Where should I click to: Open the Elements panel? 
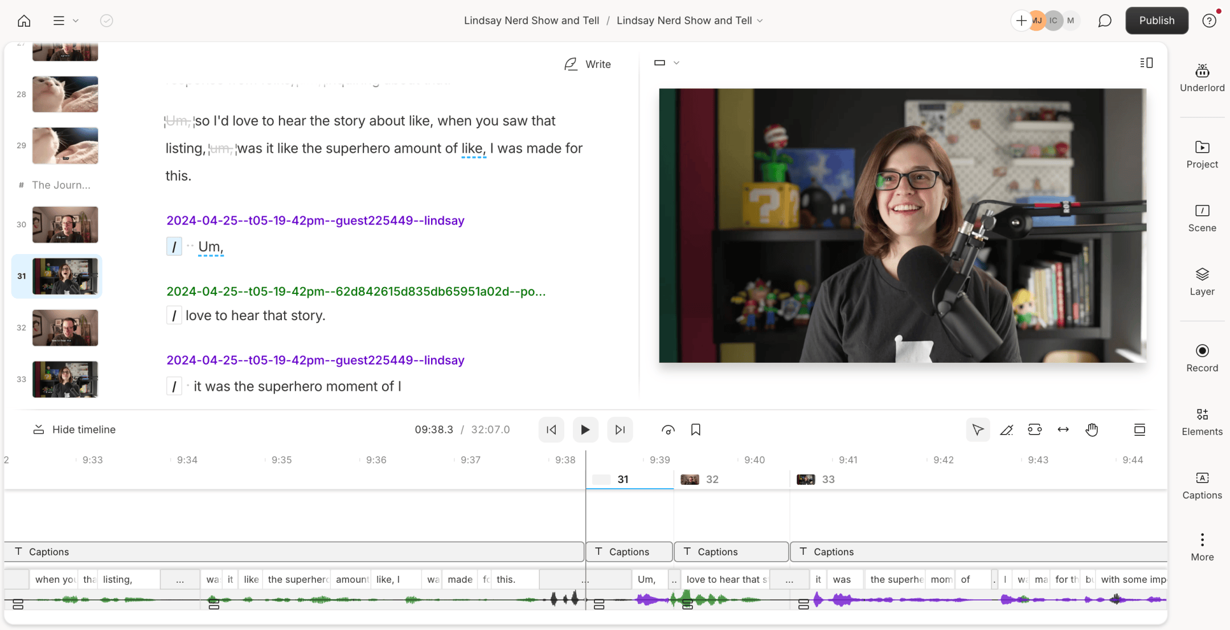tap(1202, 422)
